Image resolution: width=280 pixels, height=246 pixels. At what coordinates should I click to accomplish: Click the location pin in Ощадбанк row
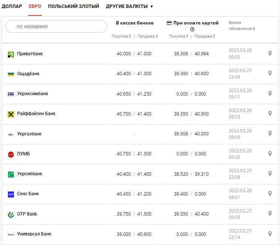pyautogui.click(x=270, y=73)
